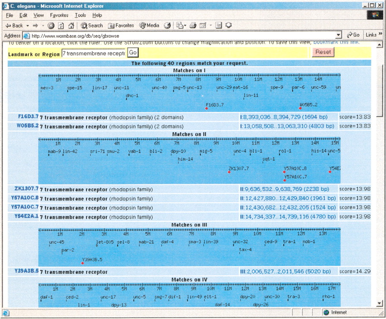Screen dimensions: 386x319
Task: Open the View menu
Action: tap(39, 15)
